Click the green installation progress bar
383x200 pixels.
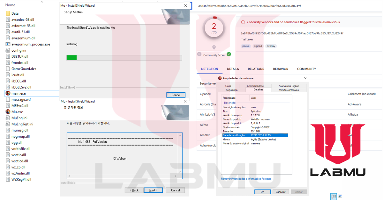click(71, 57)
